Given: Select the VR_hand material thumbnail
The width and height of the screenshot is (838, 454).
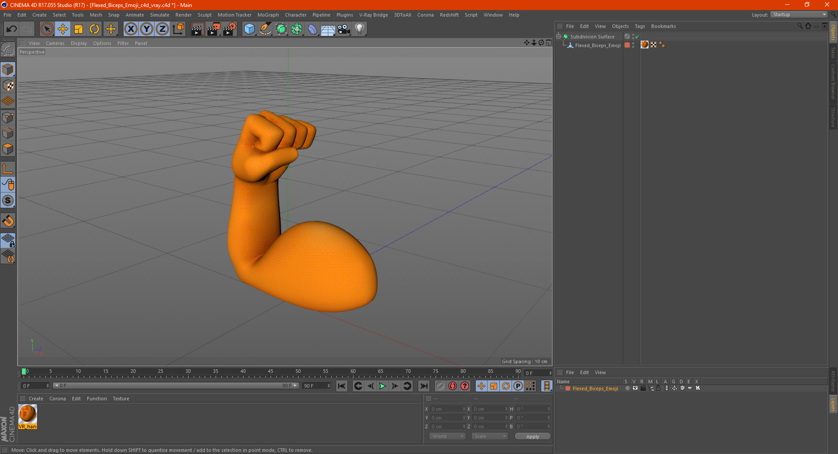Looking at the screenshot, I should pyautogui.click(x=27, y=414).
